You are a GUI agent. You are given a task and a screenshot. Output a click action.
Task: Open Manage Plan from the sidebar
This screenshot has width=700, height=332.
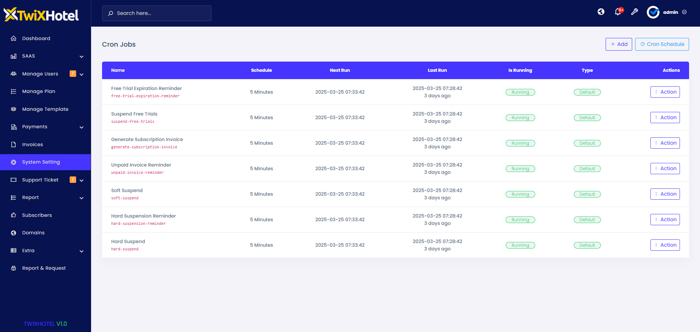tap(39, 91)
